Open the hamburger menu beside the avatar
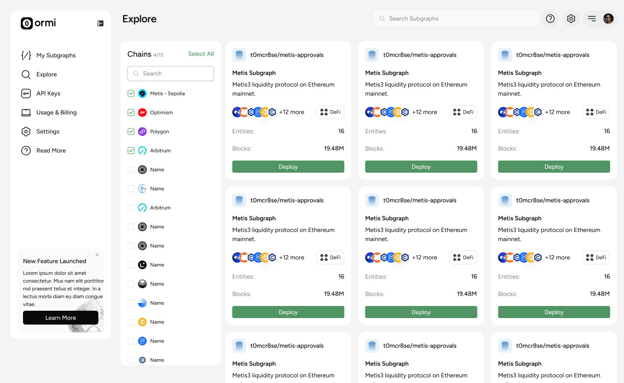Image resolution: width=624 pixels, height=383 pixels. [x=592, y=19]
